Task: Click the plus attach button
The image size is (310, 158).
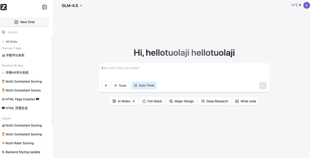Action: [x=106, y=86]
